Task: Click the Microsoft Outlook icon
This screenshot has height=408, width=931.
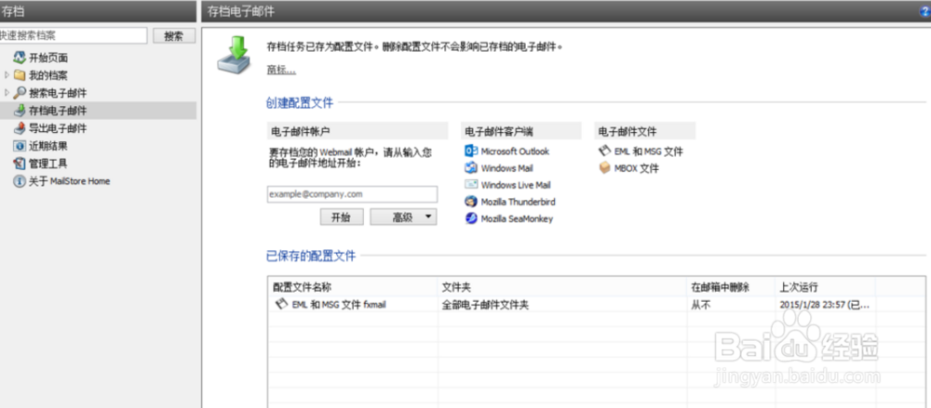Action: click(x=471, y=151)
